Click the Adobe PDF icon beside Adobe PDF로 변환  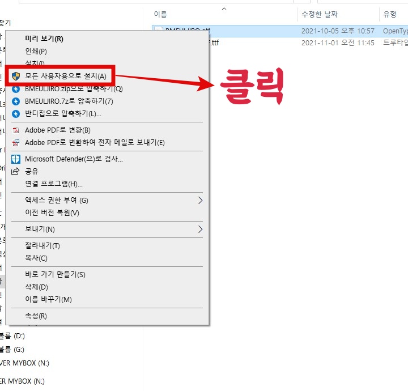[16, 130]
